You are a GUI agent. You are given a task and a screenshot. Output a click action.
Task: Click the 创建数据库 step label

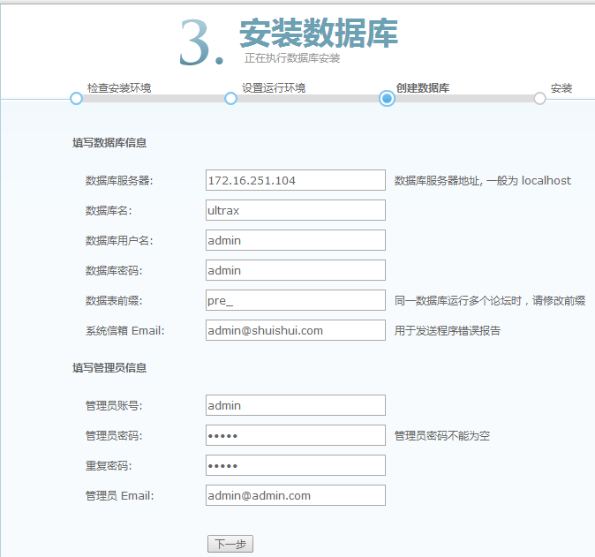tap(423, 88)
